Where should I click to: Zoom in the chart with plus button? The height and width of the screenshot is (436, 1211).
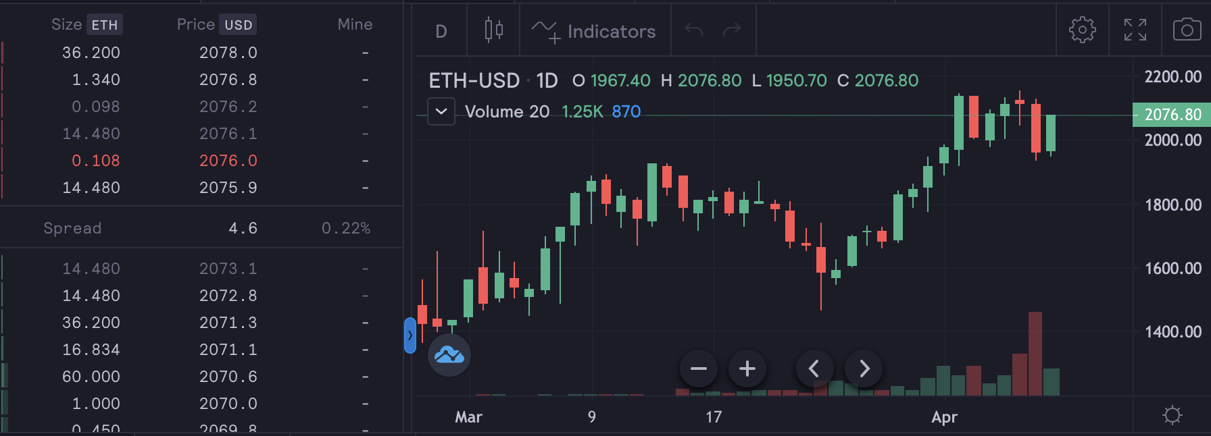[x=747, y=369]
